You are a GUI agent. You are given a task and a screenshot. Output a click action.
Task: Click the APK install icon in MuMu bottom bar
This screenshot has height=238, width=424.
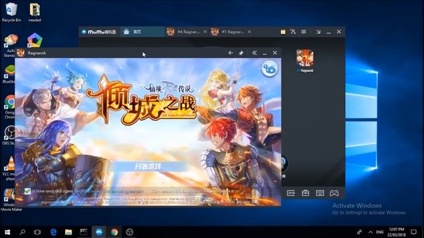291,193
